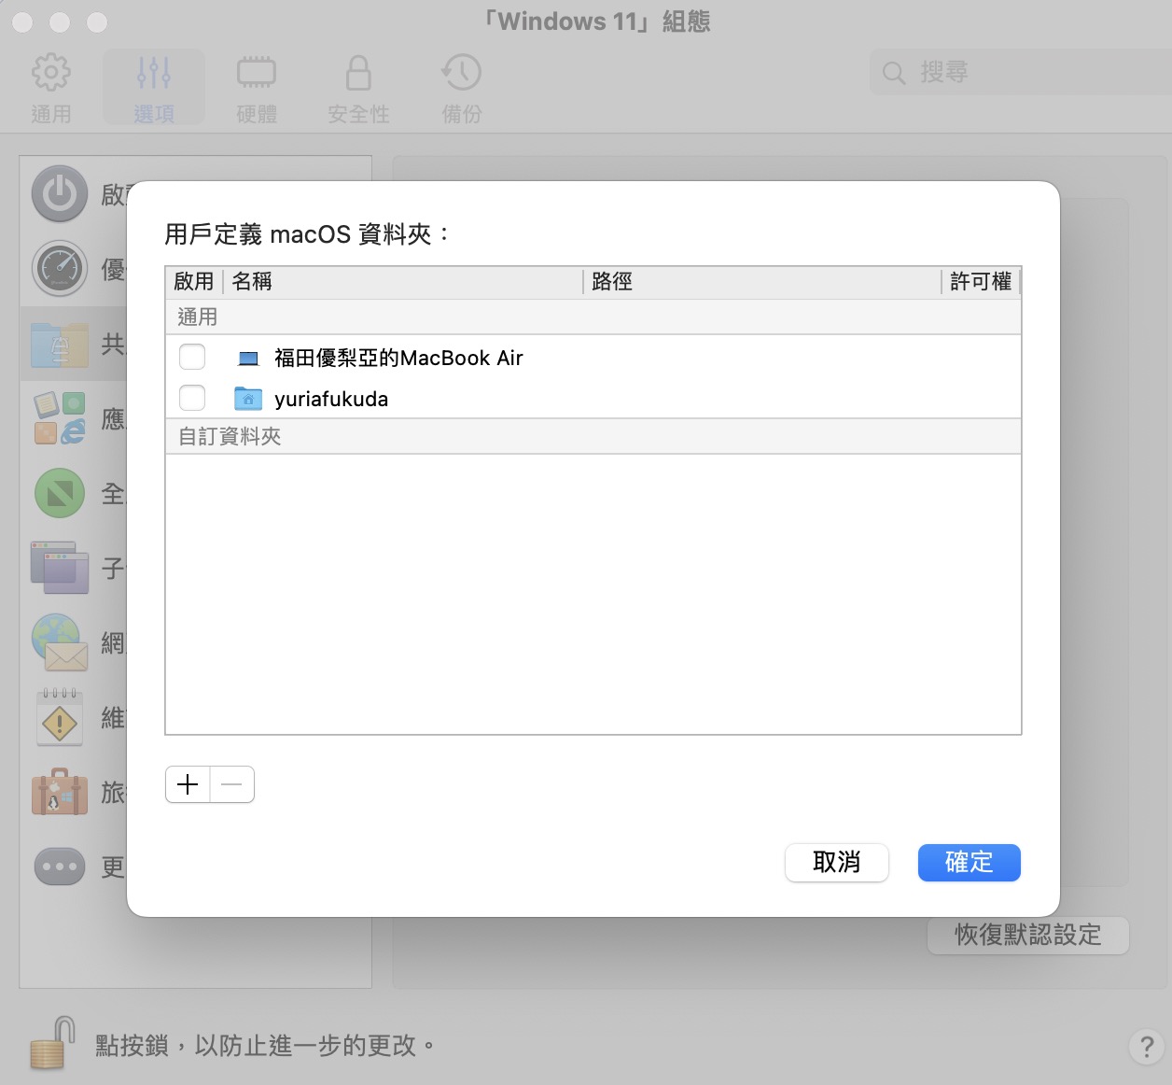Viewport: 1172px width, 1085px height.
Task: Select the yuriafukuda folder row
Action: (x=593, y=398)
